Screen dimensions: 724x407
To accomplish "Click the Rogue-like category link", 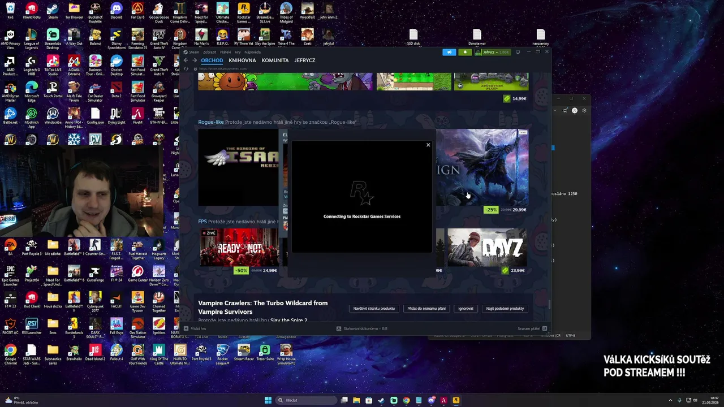I will point(211,122).
